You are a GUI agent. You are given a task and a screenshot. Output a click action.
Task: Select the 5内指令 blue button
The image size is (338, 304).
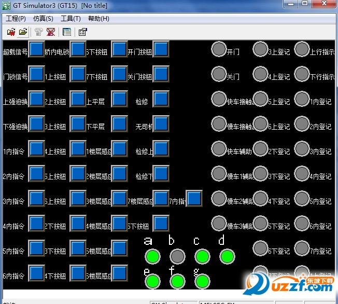point(36,248)
